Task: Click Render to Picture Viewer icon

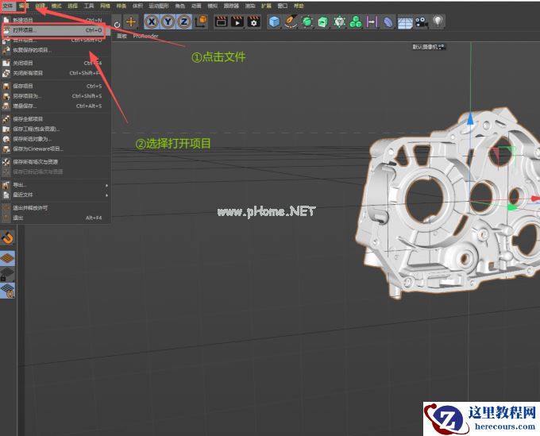Action: tap(237, 21)
